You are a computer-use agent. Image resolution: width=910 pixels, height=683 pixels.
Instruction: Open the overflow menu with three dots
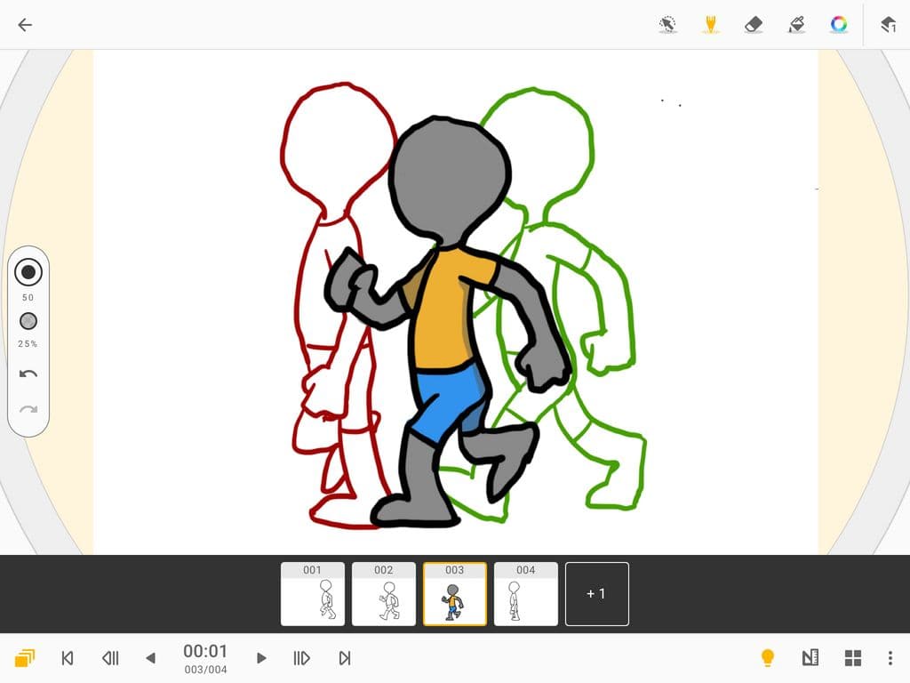pyautogui.click(x=891, y=657)
